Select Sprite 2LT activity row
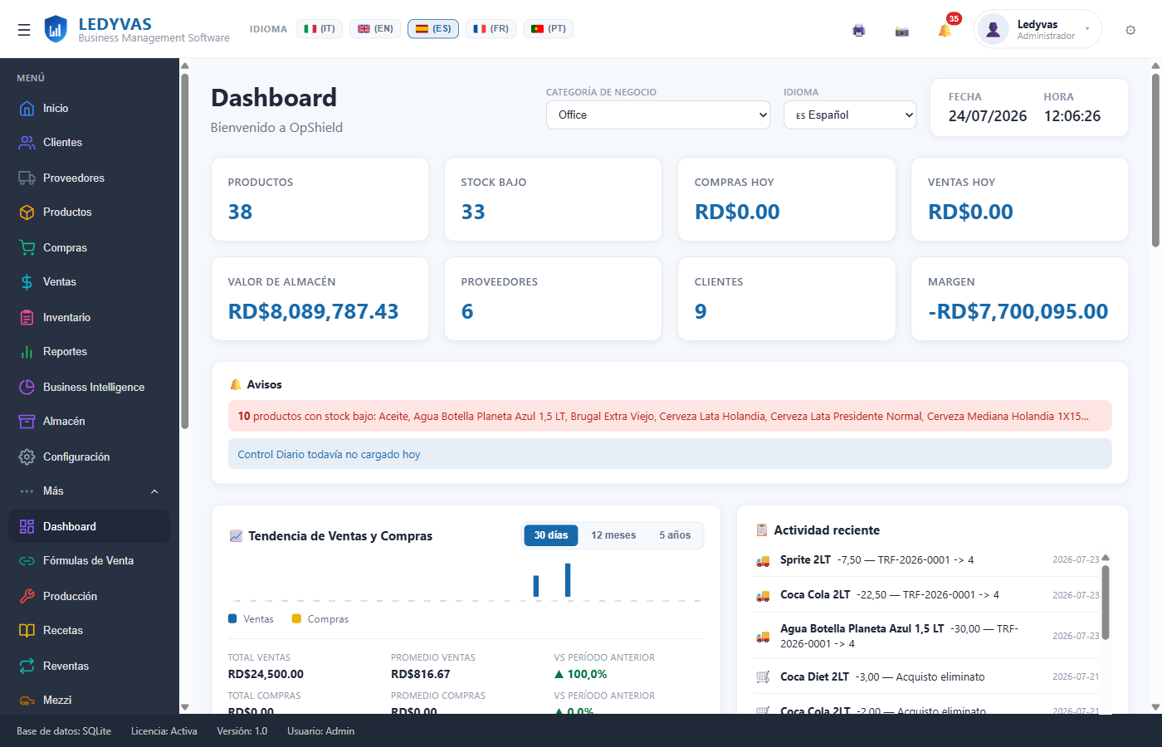1162x747 pixels. tap(927, 560)
